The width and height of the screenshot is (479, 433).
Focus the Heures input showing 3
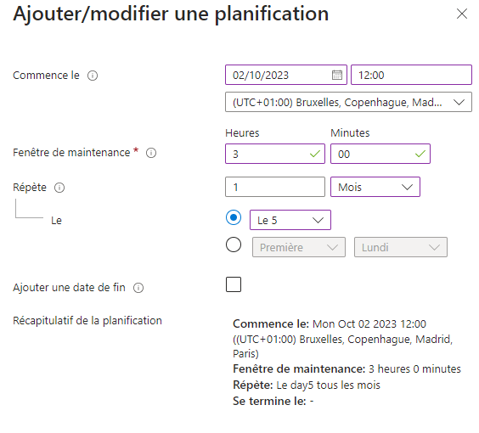[275, 154]
